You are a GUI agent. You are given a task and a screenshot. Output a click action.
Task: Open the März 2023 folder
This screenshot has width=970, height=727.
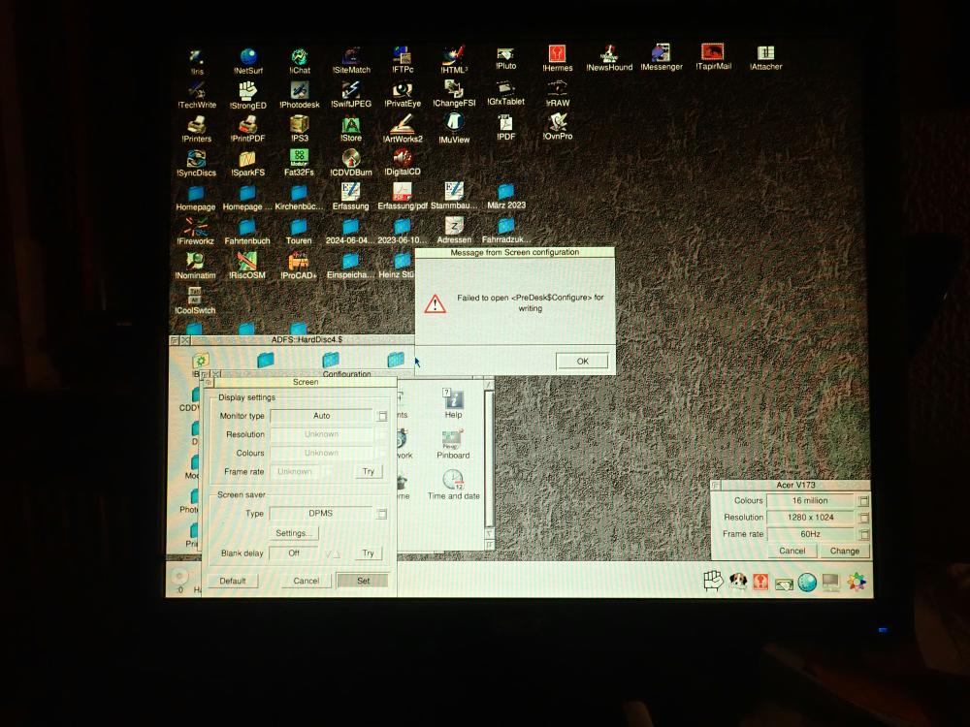click(505, 197)
